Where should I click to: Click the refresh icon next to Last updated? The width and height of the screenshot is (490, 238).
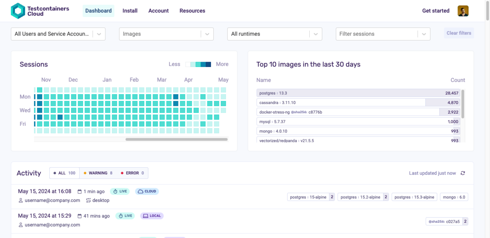coord(462,173)
